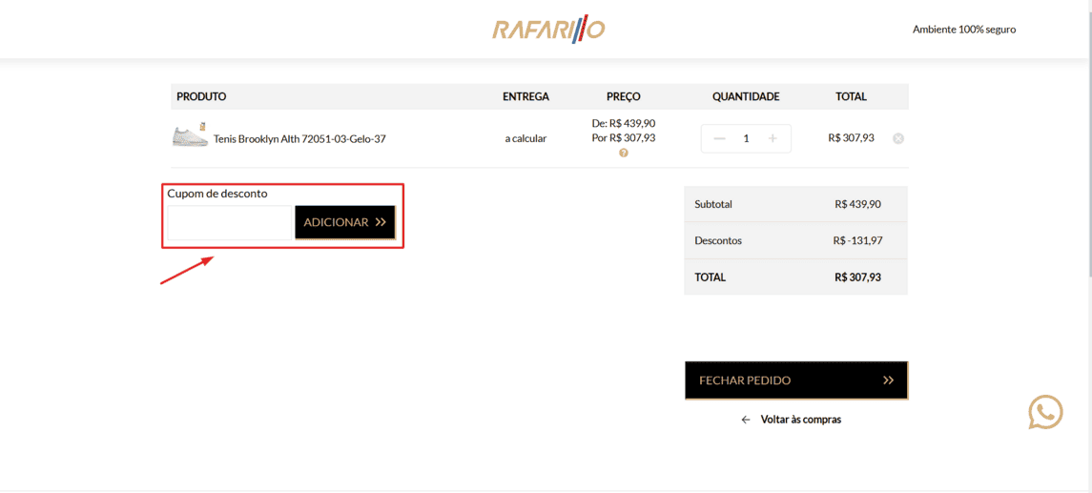Click the bold TOTAL value R$ 307,93

(x=857, y=277)
